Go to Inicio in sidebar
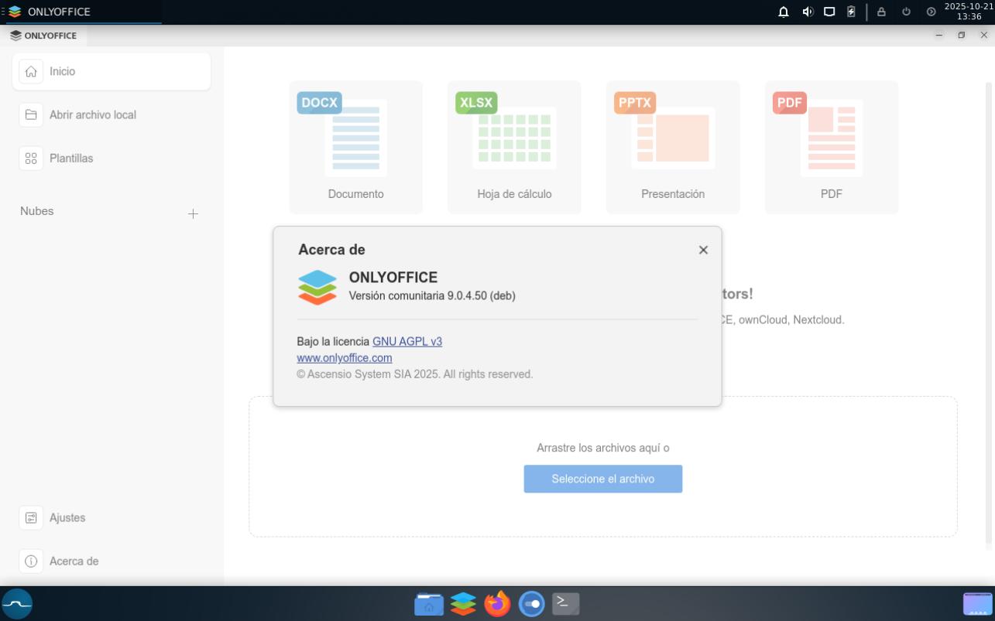The image size is (995, 621). point(112,71)
